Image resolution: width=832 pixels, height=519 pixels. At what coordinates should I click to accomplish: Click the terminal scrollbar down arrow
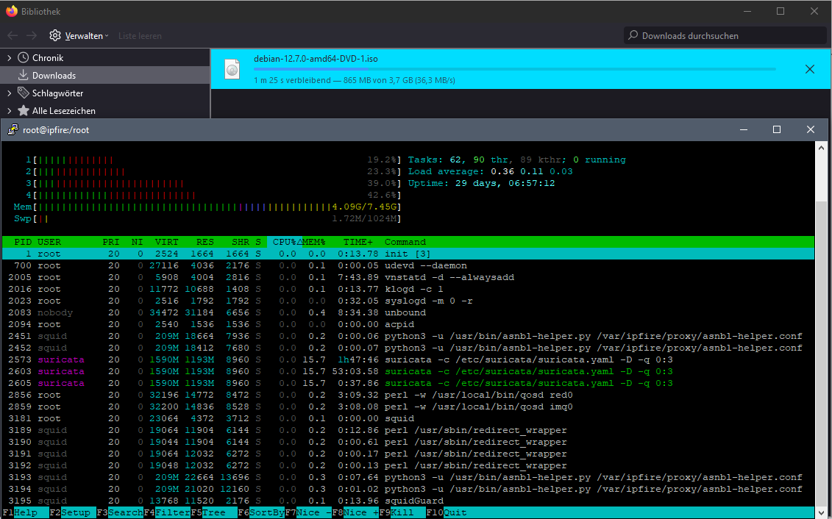(821, 512)
